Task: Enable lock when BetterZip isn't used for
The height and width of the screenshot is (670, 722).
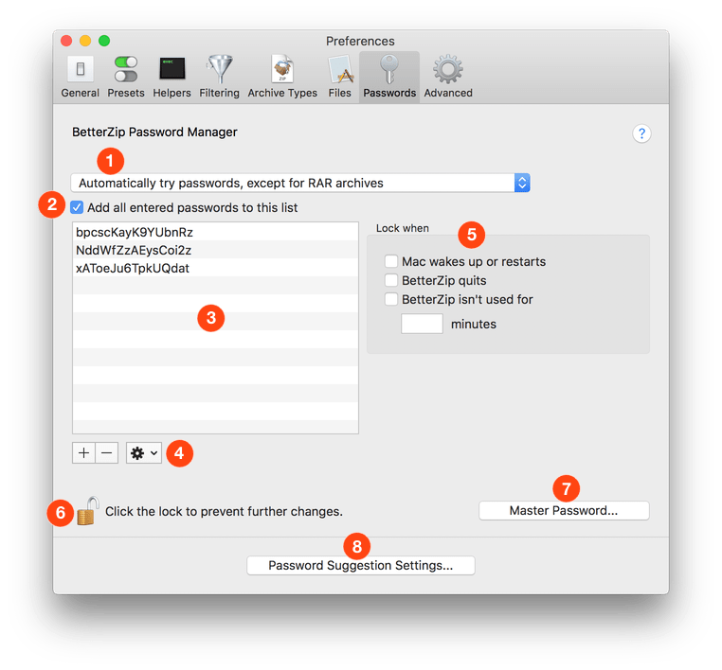Action: tap(391, 299)
